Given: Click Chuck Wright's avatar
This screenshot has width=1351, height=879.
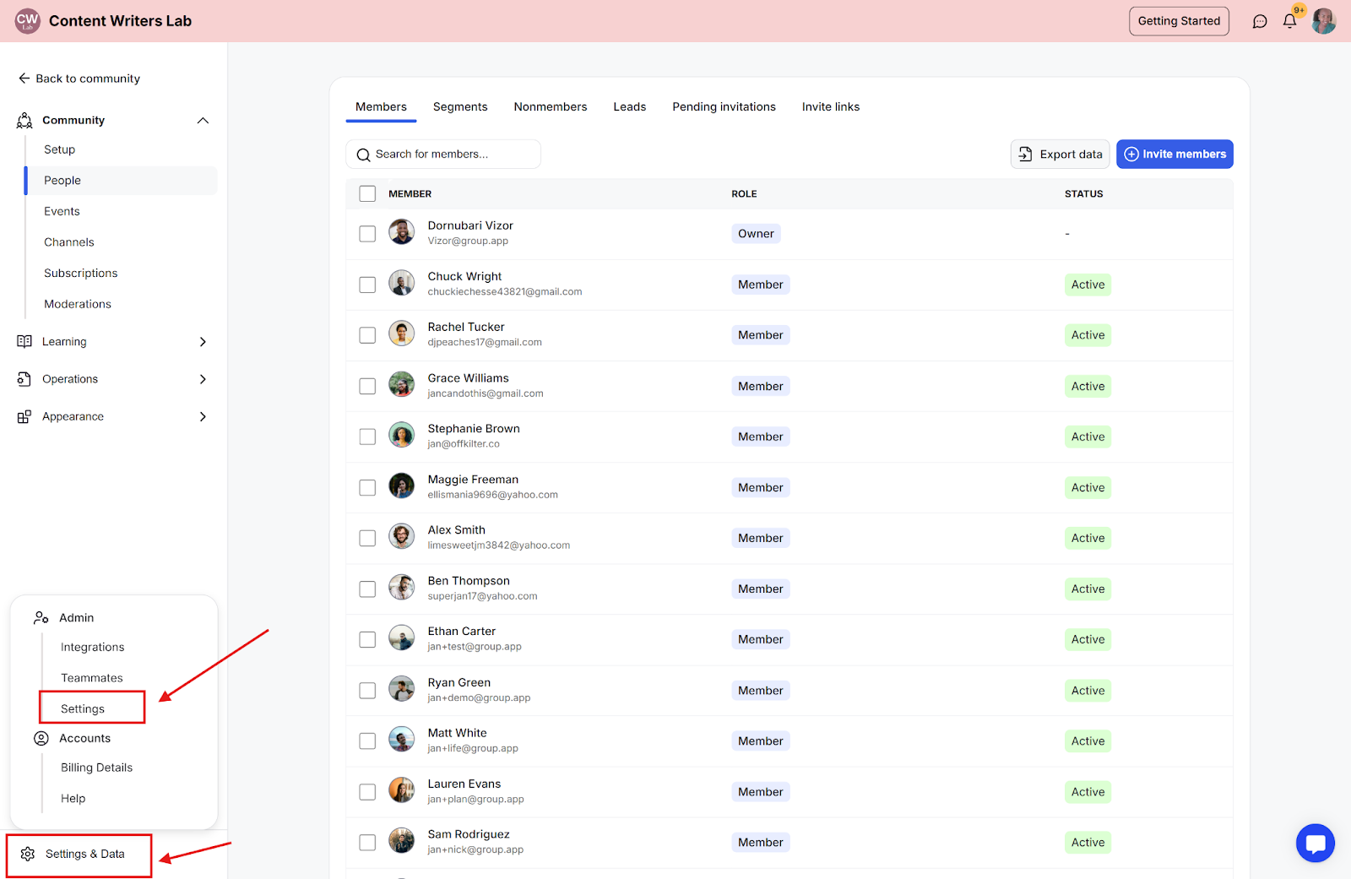Looking at the screenshot, I should [x=402, y=283].
